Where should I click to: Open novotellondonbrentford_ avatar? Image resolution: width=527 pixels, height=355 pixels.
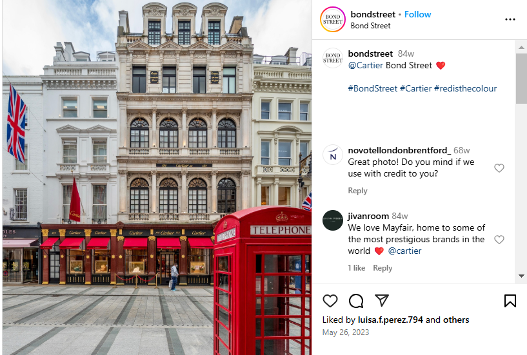point(332,155)
